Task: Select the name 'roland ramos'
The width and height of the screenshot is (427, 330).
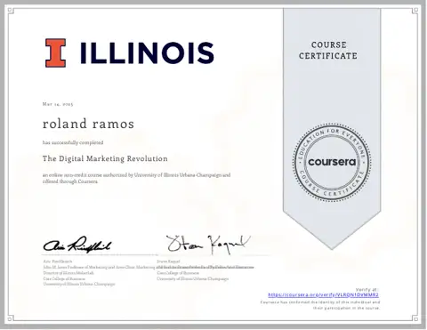Action: (x=88, y=124)
